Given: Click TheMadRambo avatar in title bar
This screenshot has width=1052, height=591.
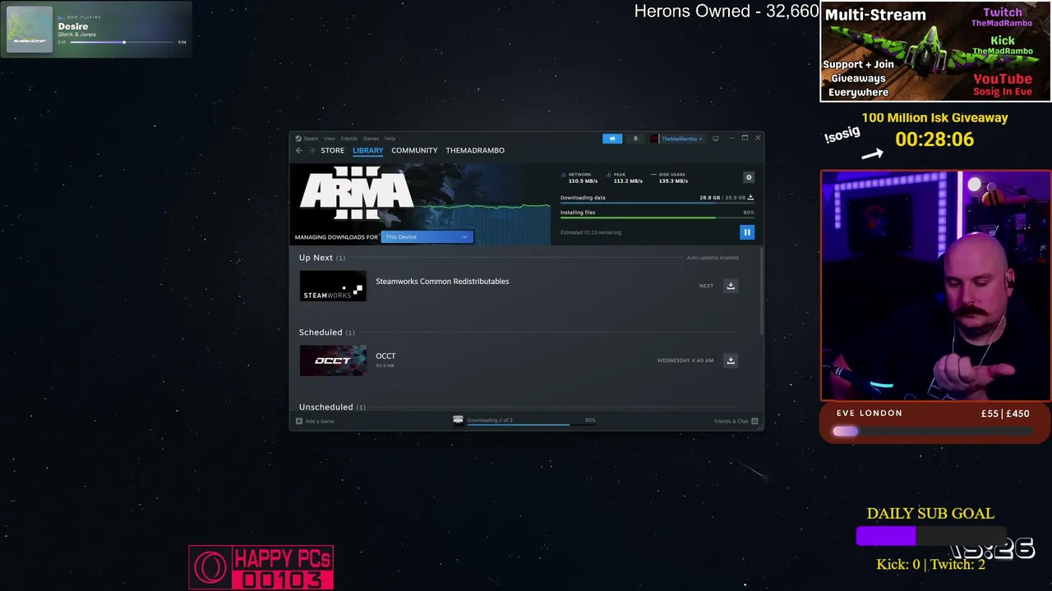Looking at the screenshot, I should pyautogui.click(x=654, y=139).
